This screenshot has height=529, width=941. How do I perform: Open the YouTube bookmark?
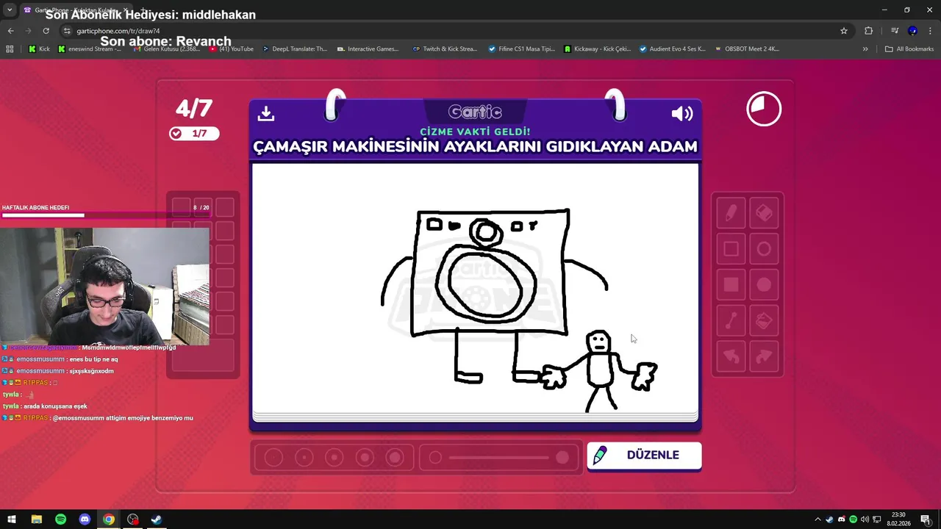(231, 49)
